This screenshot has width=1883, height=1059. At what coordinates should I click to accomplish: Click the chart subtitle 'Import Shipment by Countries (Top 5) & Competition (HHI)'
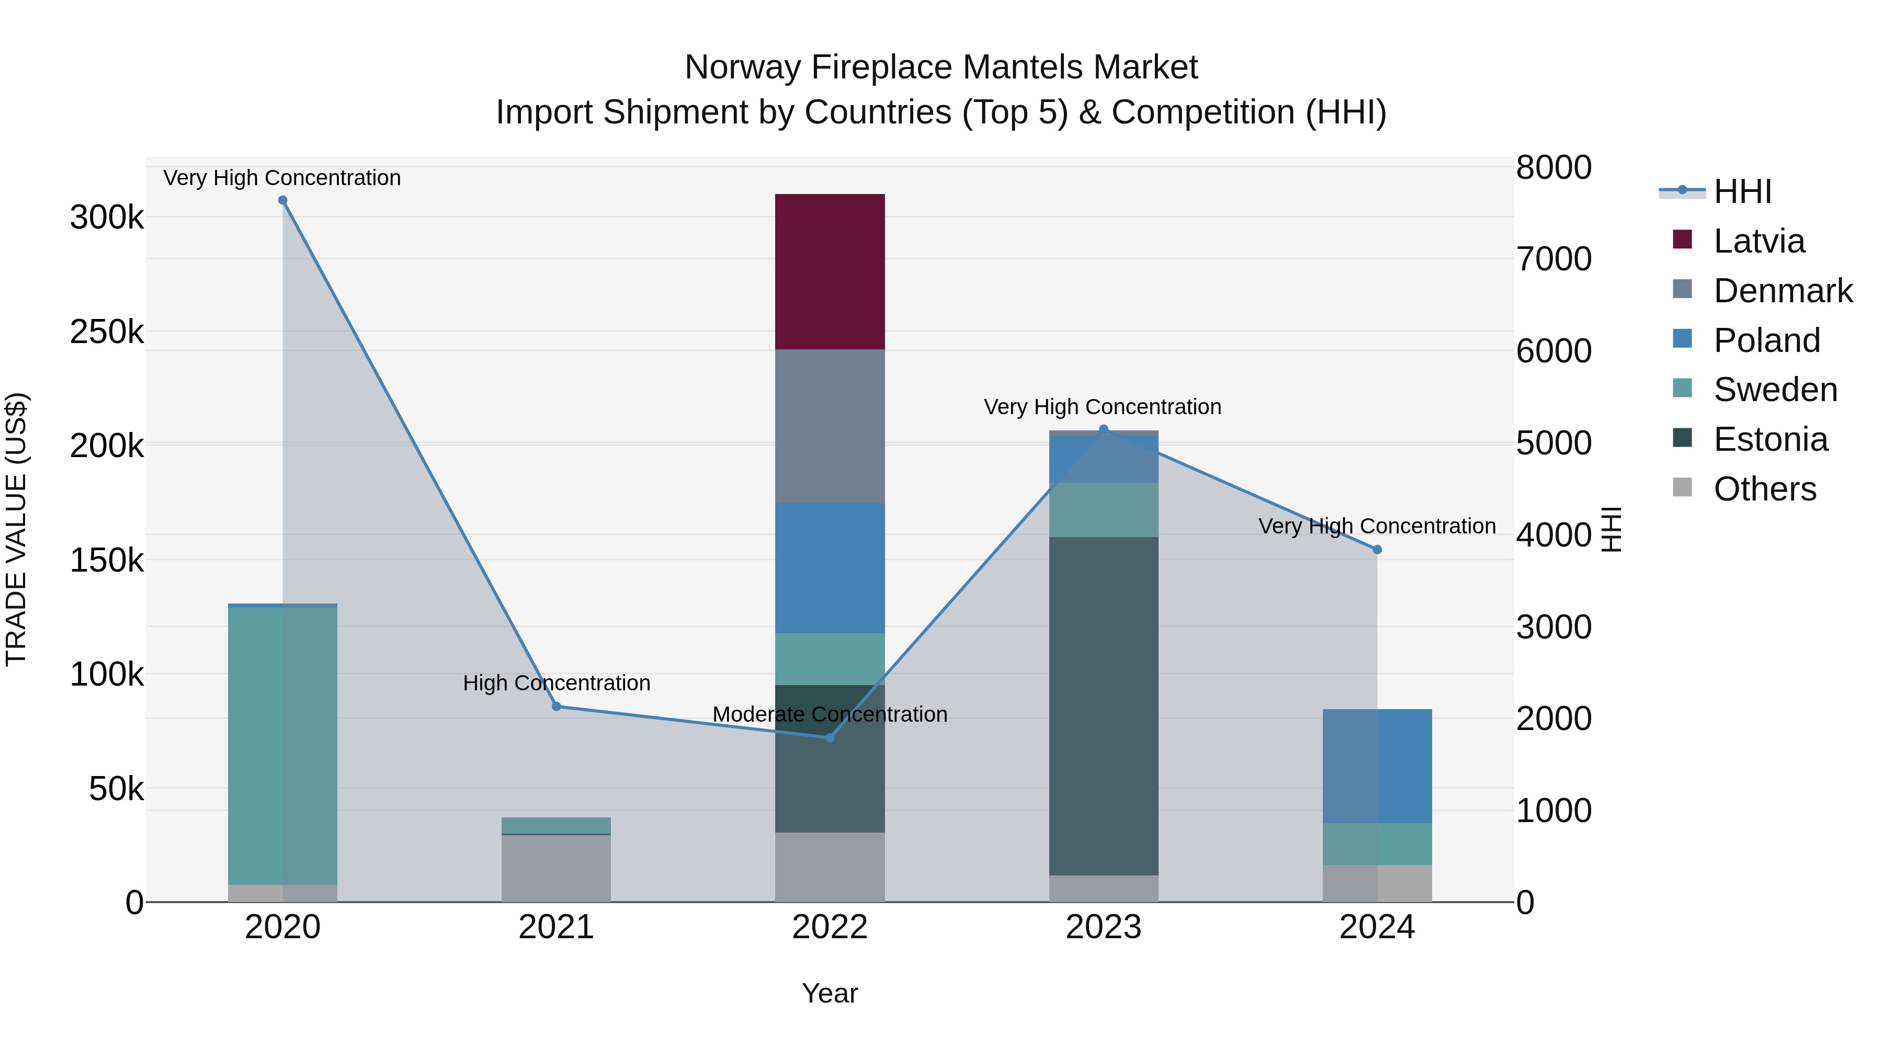(941, 112)
